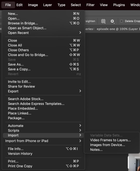Open the crop settings gear icon

[112, 21]
